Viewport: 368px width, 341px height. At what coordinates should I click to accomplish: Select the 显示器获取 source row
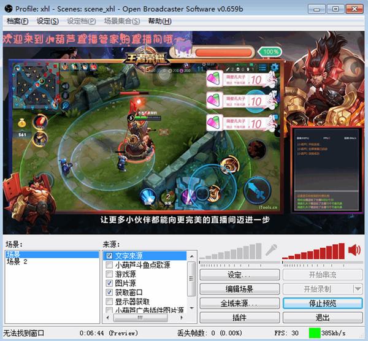145,301
